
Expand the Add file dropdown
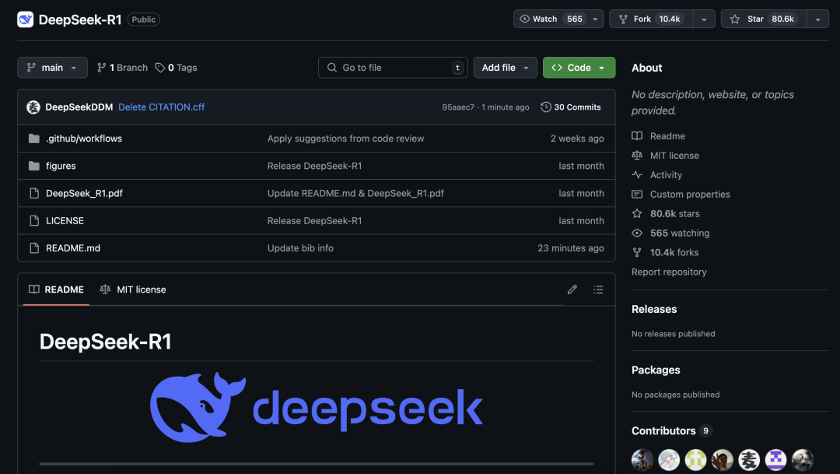click(505, 67)
